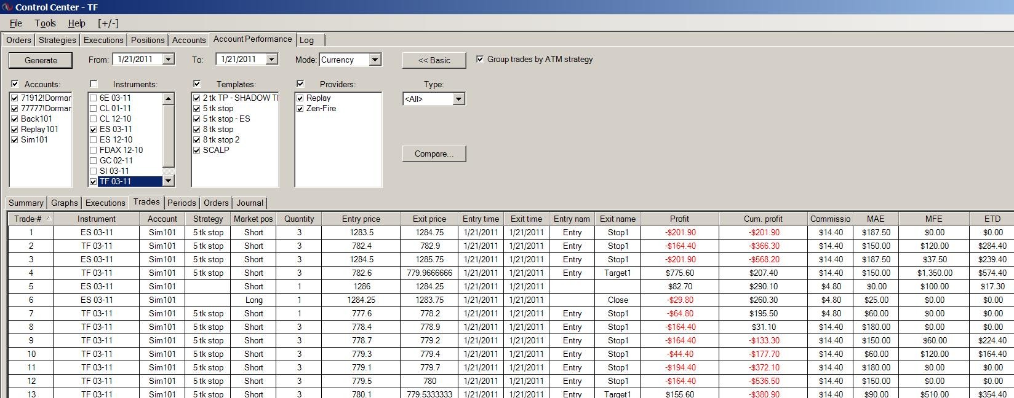
Task: Open the Mode Currency dropdown
Action: tap(375, 60)
